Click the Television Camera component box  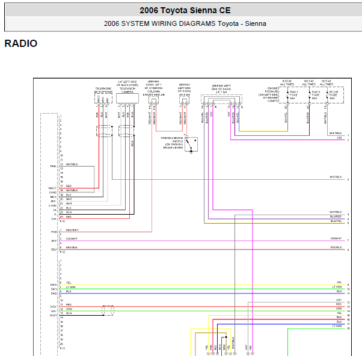point(127,99)
